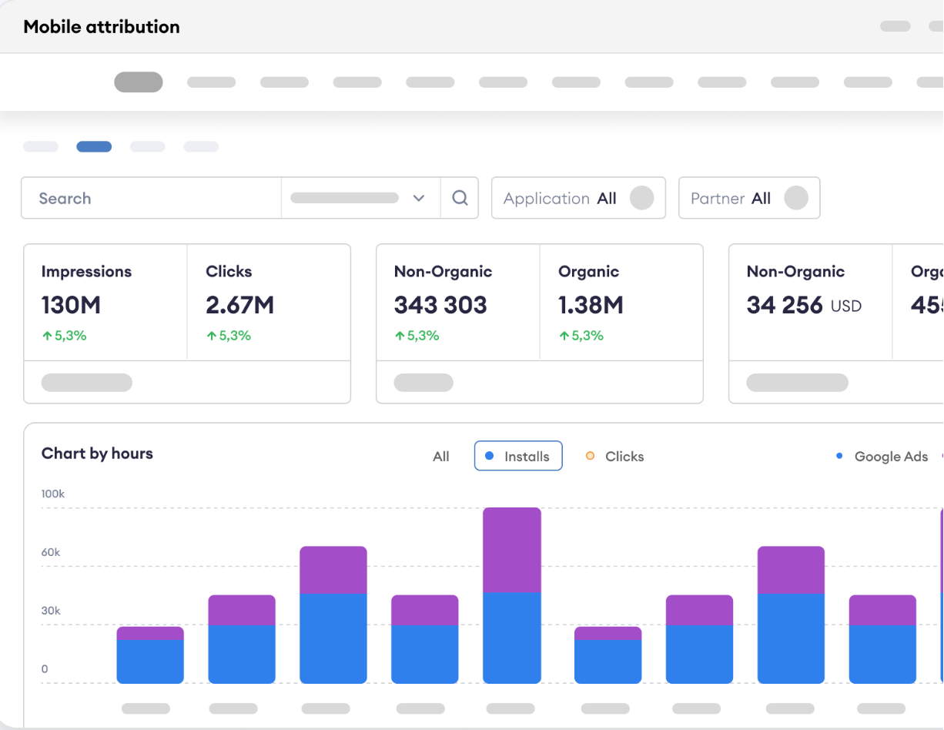Click the Impressions growth arrow indicator
Screen dimensions: 944x730
point(45,335)
